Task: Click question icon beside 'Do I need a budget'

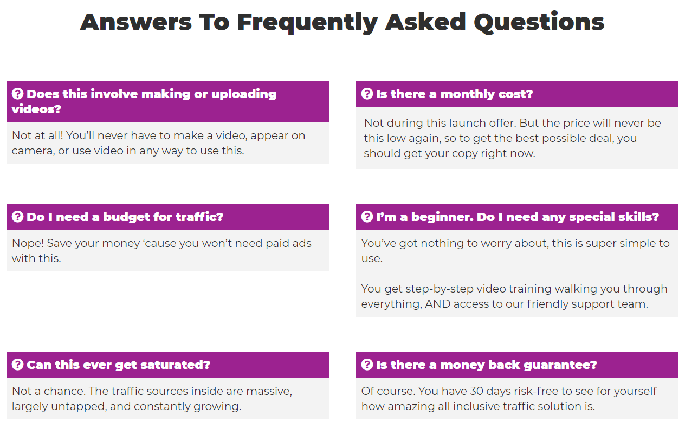Action: tap(18, 217)
